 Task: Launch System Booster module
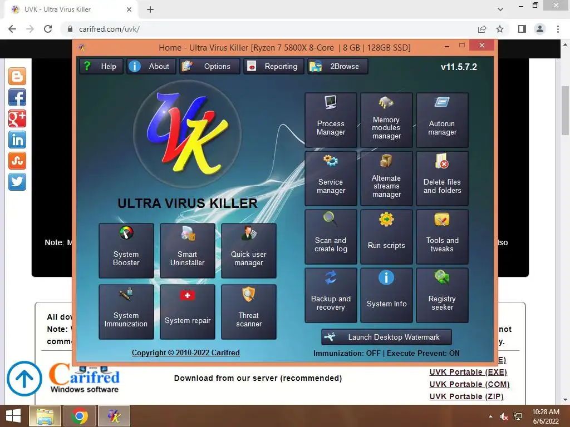point(126,251)
